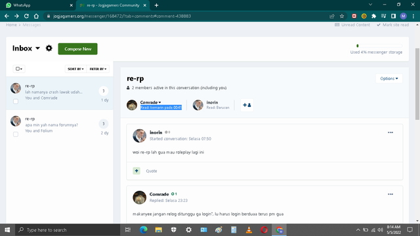Open the Filter By dropdown
The width and height of the screenshot is (420, 236).
point(98,69)
